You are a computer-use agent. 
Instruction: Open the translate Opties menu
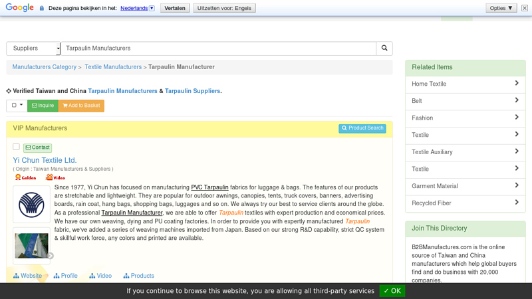pyautogui.click(x=501, y=8)
